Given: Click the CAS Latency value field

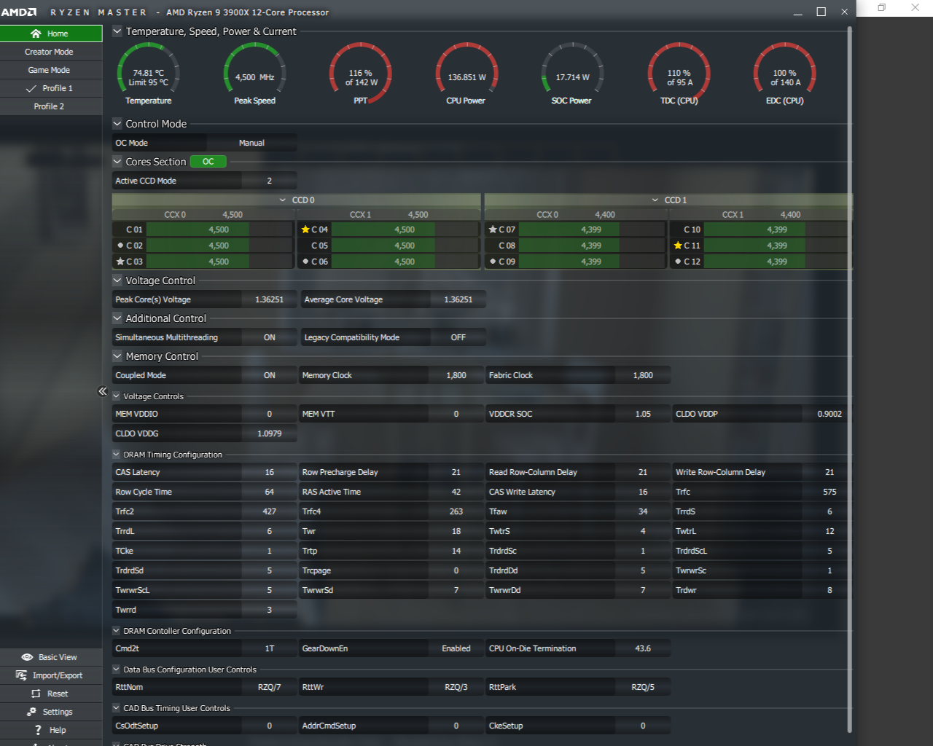Looking at the screenshot, I should pos(269,472).
